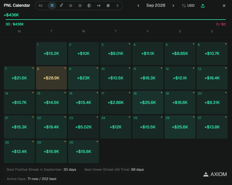The image size is (232, 185).
Task: Click the share/export upload icon
Action: [203, 6]
